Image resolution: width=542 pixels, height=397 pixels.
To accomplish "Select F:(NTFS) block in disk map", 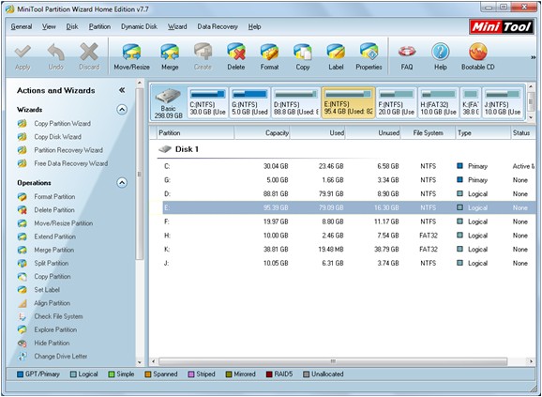I will pyautogui.click(x=396, y=102).
